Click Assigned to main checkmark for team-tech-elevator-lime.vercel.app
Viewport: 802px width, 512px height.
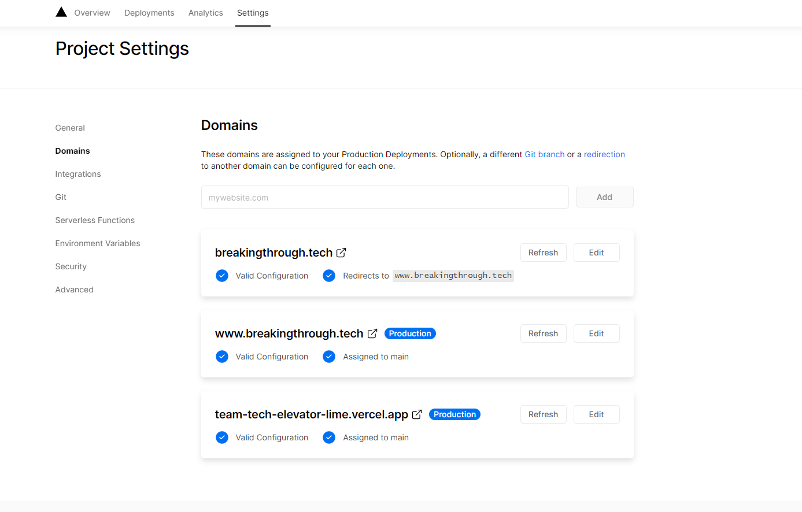click(x=329, y=437)
